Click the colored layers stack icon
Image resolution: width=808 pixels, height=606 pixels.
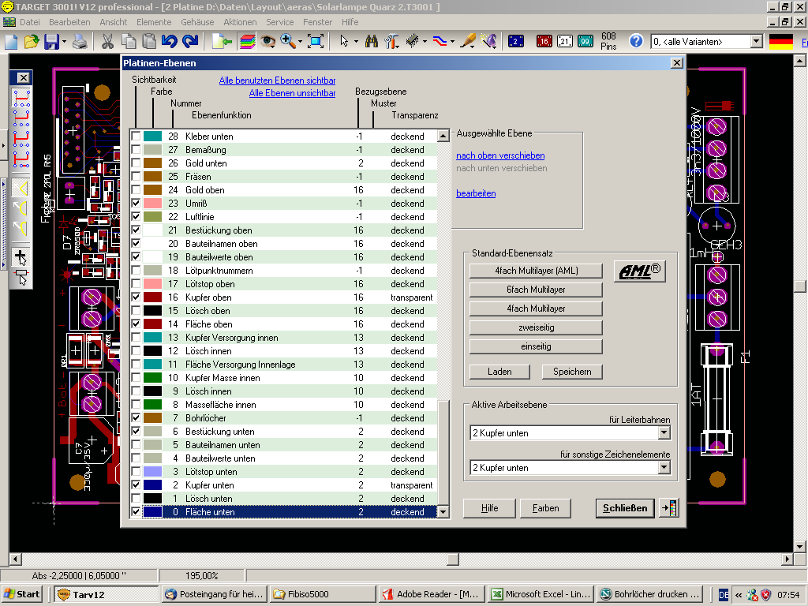[x=247, y=41]
